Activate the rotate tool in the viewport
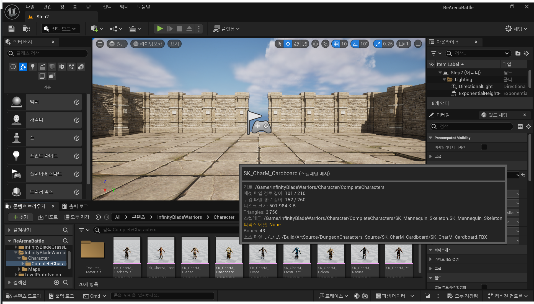534x304 pixels. tap(296, 44)
